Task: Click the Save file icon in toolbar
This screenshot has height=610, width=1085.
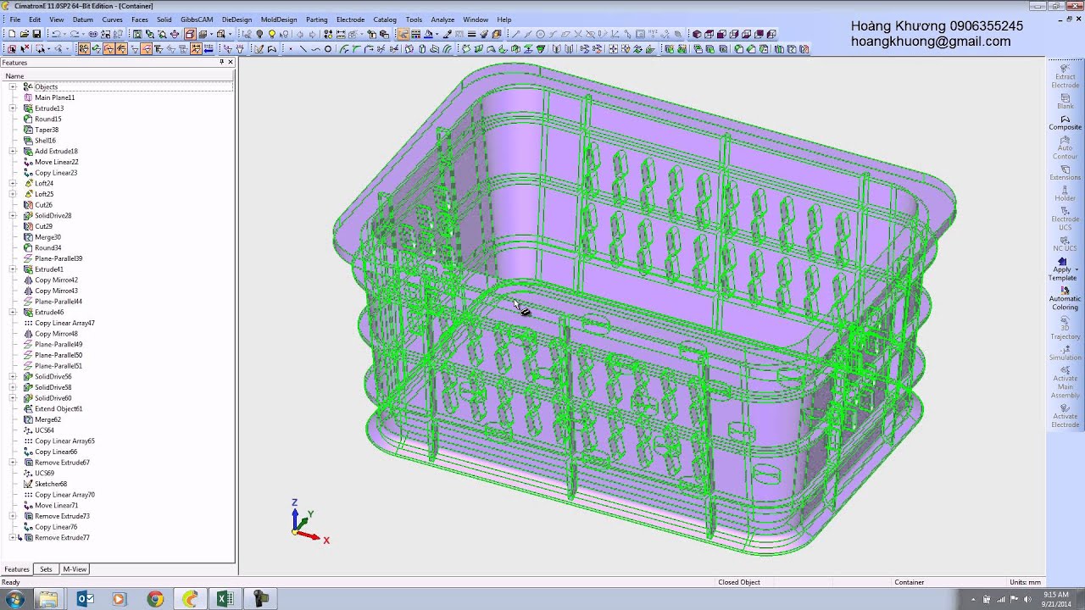Action: point(36,35)
